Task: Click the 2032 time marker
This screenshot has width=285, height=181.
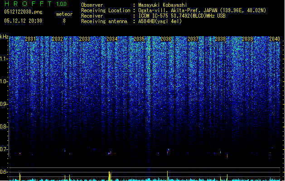Action: (x=58, y=39)
